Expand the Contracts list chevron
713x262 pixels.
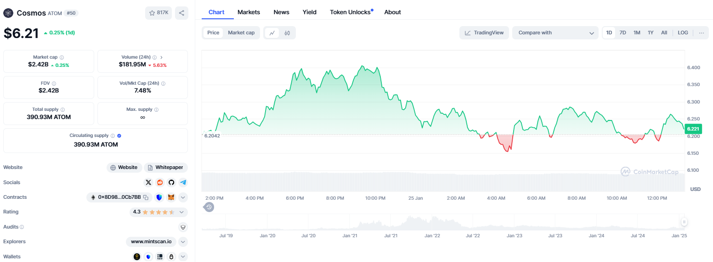(x=183, y=197)
